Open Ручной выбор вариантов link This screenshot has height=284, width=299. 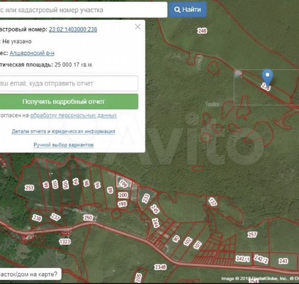click(x=63, y=145)
